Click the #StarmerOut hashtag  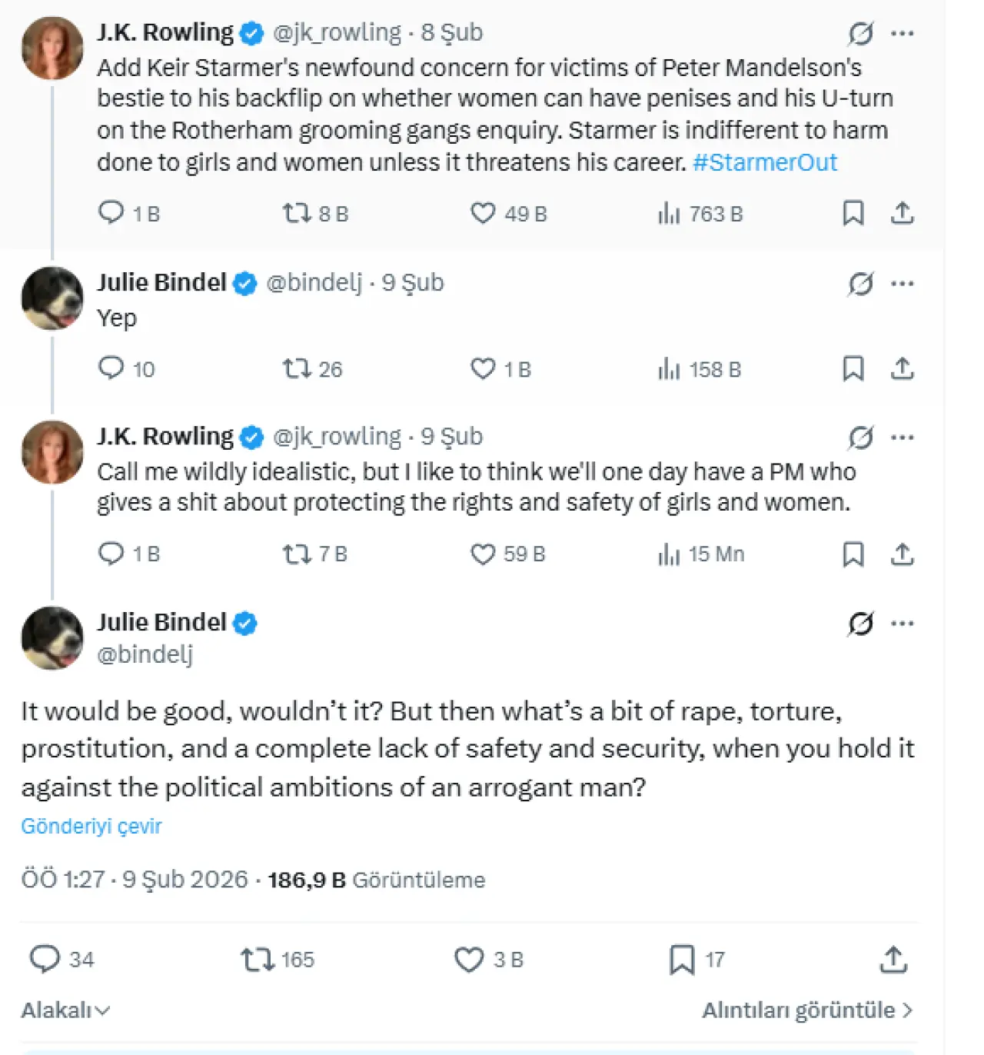(x=764, y=162)
